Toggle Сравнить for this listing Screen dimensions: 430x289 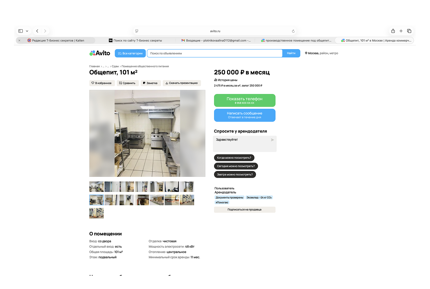[x=127, y=83]
